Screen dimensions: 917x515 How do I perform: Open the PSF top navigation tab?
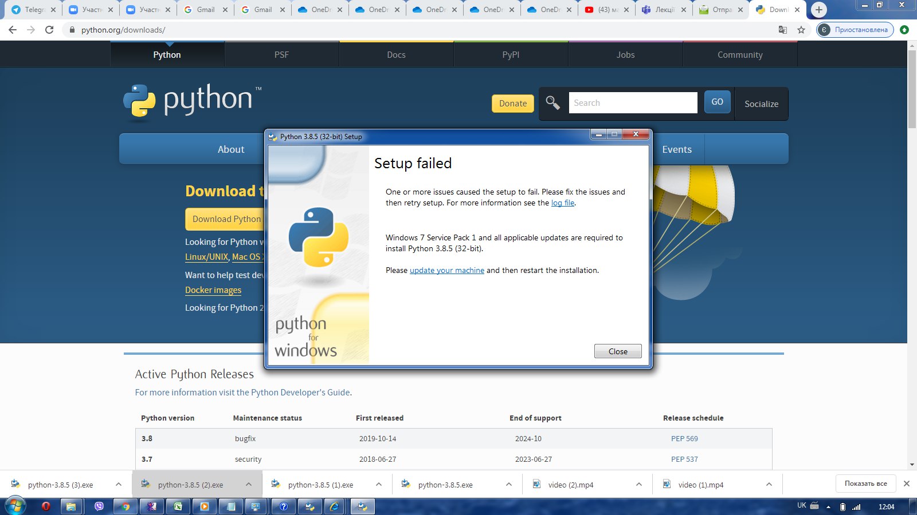point(281,55)
